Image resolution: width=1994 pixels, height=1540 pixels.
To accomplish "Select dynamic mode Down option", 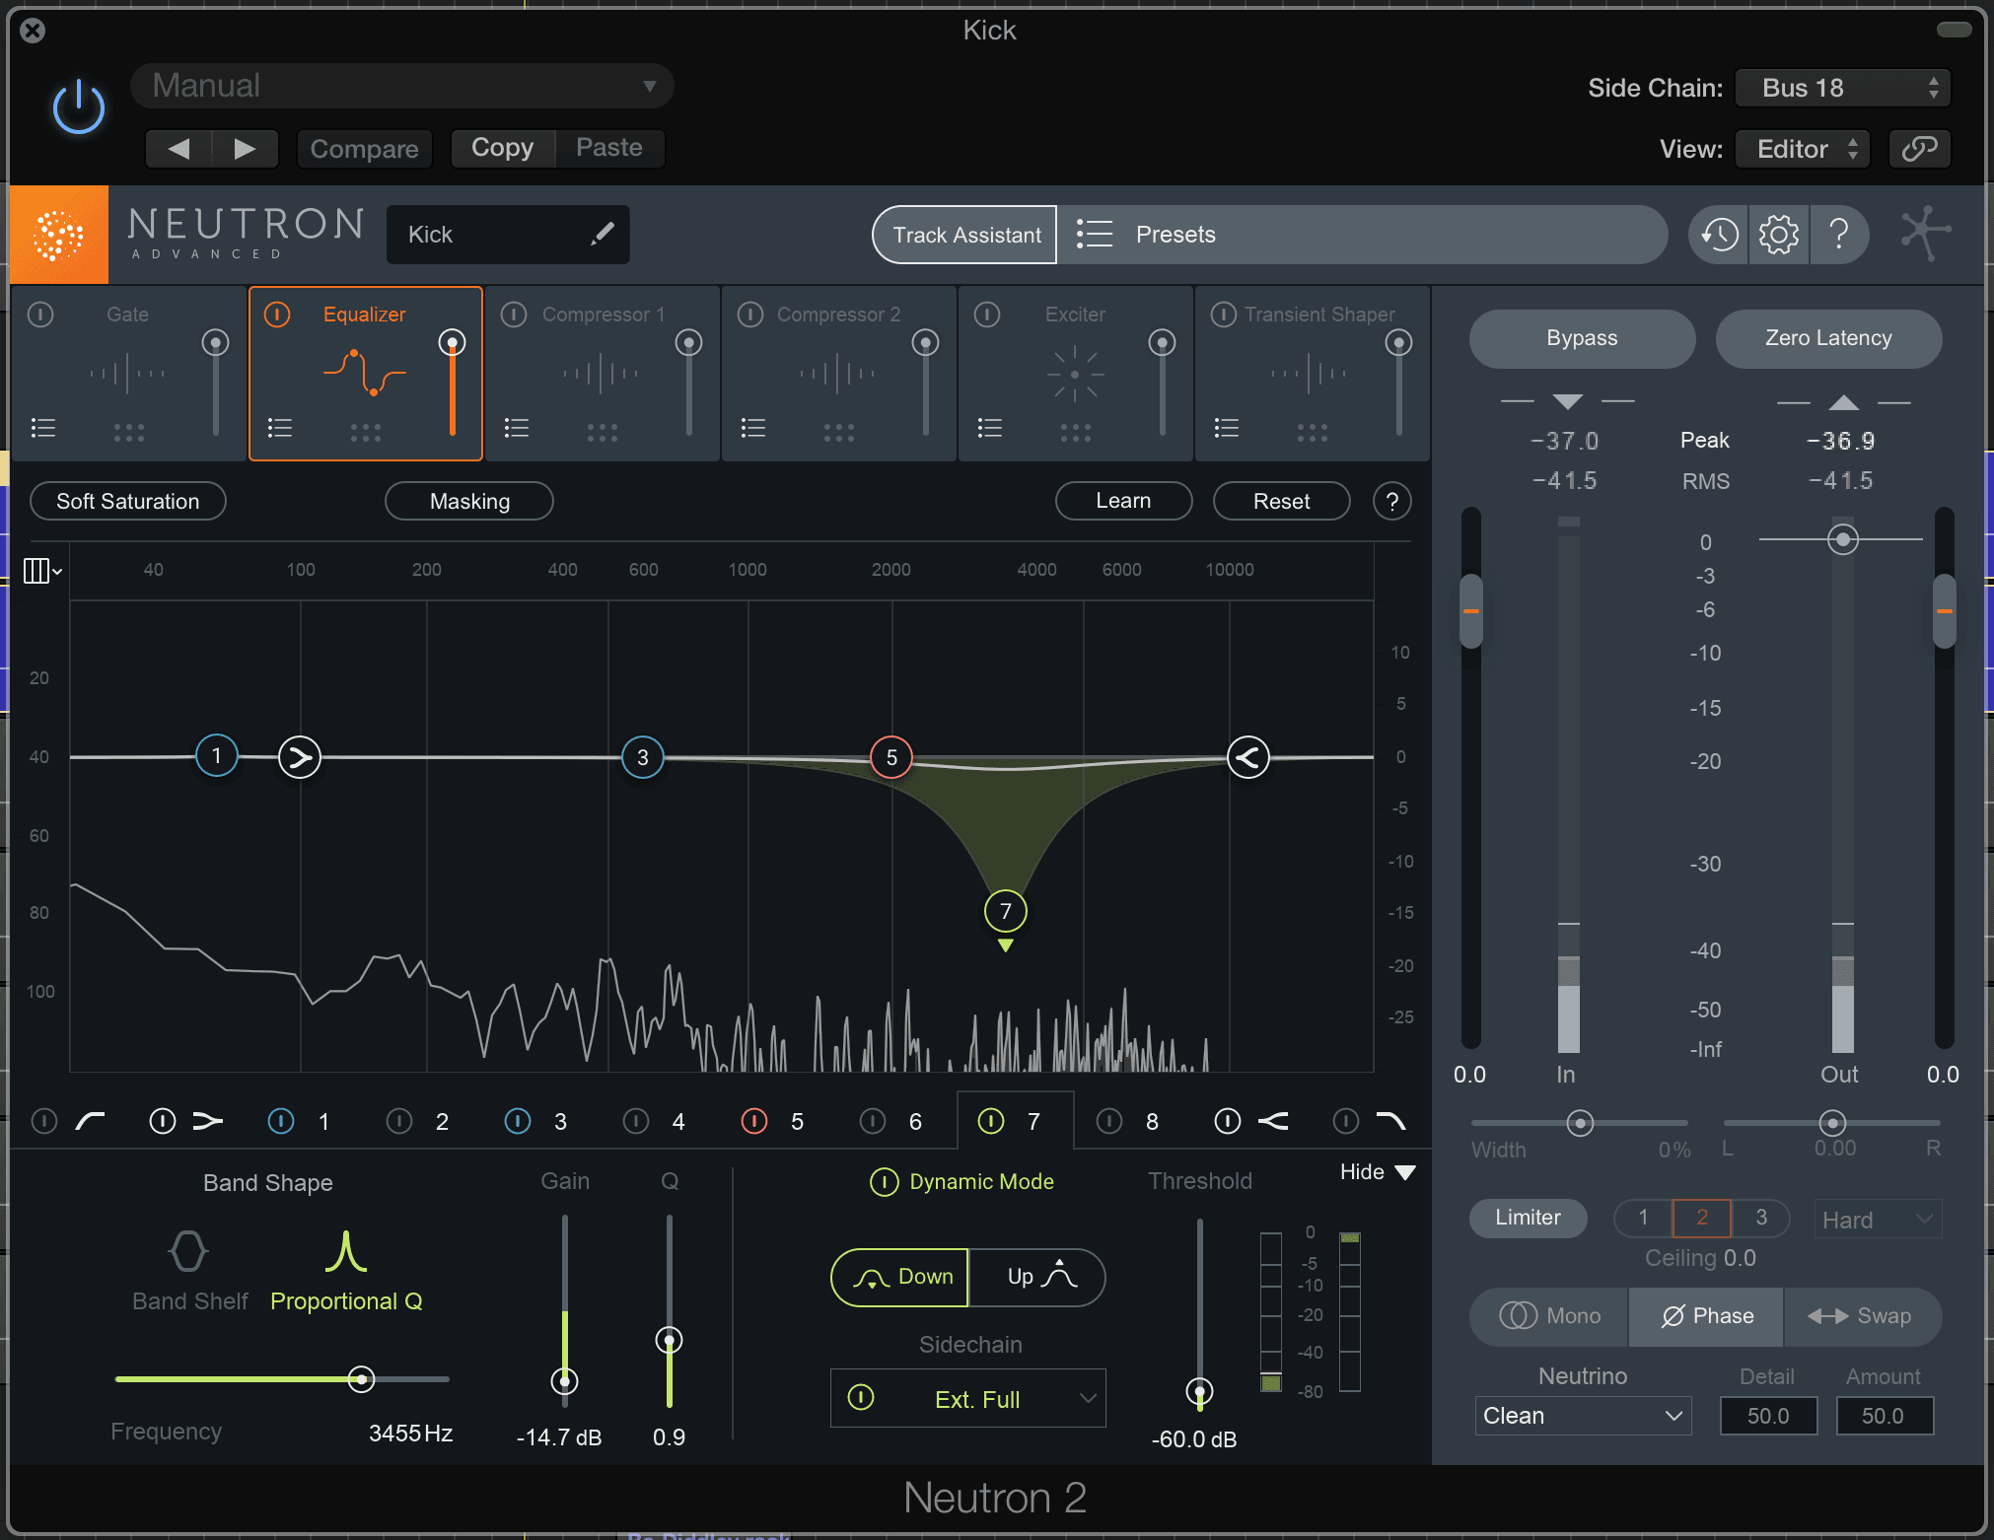I will tap(900, 1277).
